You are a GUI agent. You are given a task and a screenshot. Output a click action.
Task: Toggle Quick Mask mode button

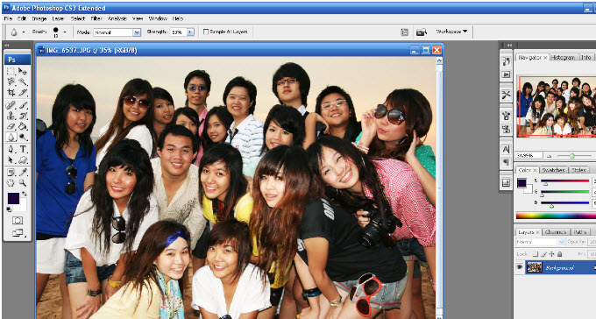coord(18,220)
